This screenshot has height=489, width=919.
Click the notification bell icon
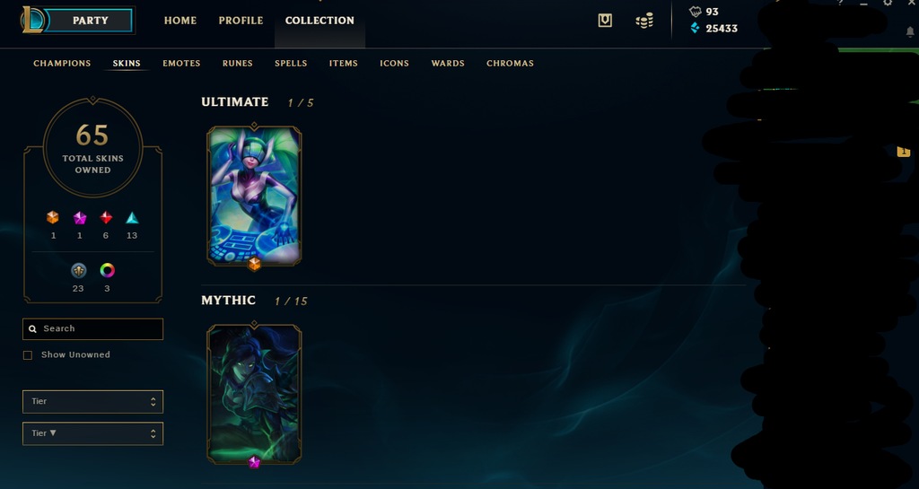point(910,32)
